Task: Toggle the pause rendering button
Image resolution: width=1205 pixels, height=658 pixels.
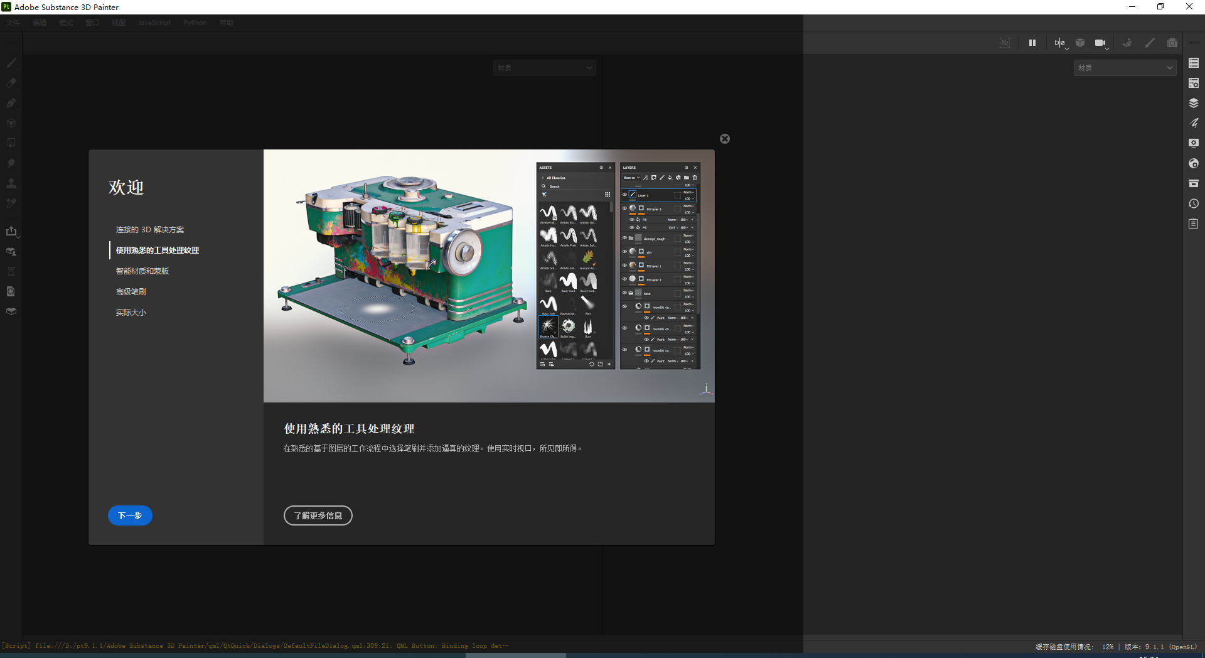Action: [x=1032, y=43]
